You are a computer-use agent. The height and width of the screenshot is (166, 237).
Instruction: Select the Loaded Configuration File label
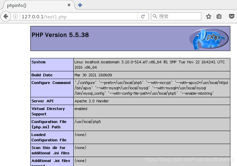tap(49, 137)
